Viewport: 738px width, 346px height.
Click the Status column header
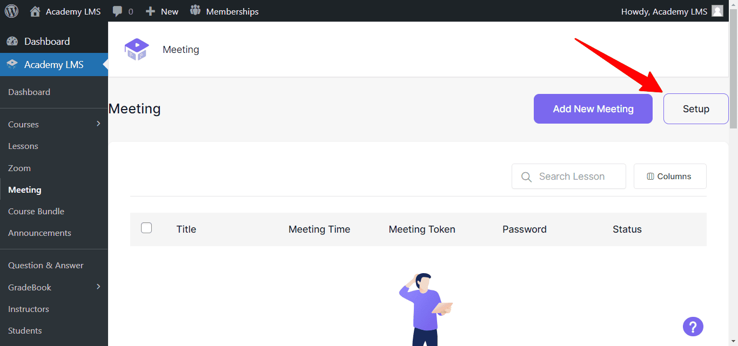(x=627, y=229)
